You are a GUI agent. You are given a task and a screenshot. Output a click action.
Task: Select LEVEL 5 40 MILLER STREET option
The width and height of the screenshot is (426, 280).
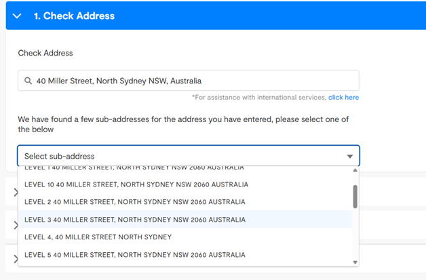coord(185,255)
